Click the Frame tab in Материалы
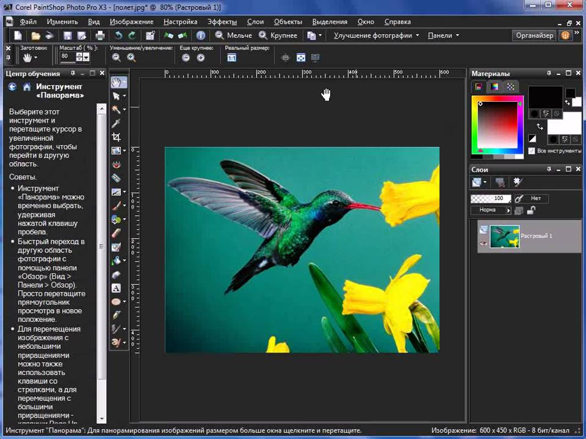Viewport: 586px width, 439px height. (x=479, y=87)
